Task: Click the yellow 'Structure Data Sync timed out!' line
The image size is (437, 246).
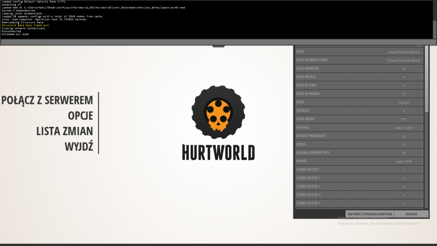Action: point(26,25)
